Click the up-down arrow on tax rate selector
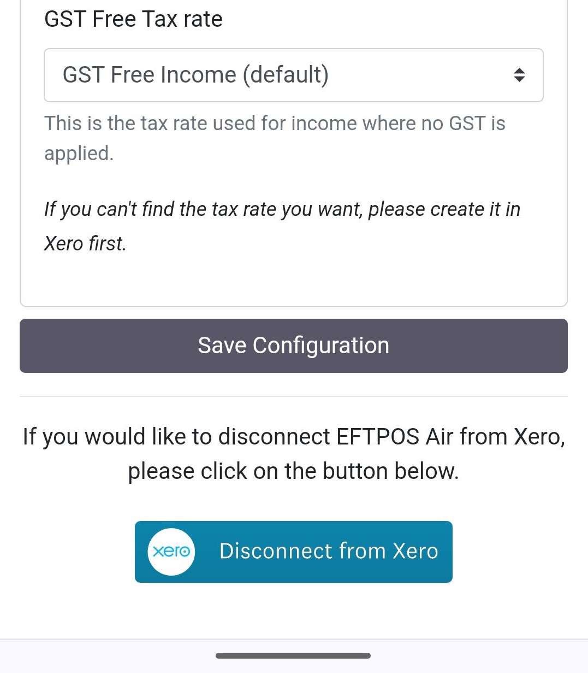 pyautogui.click(x=519, y=75)
